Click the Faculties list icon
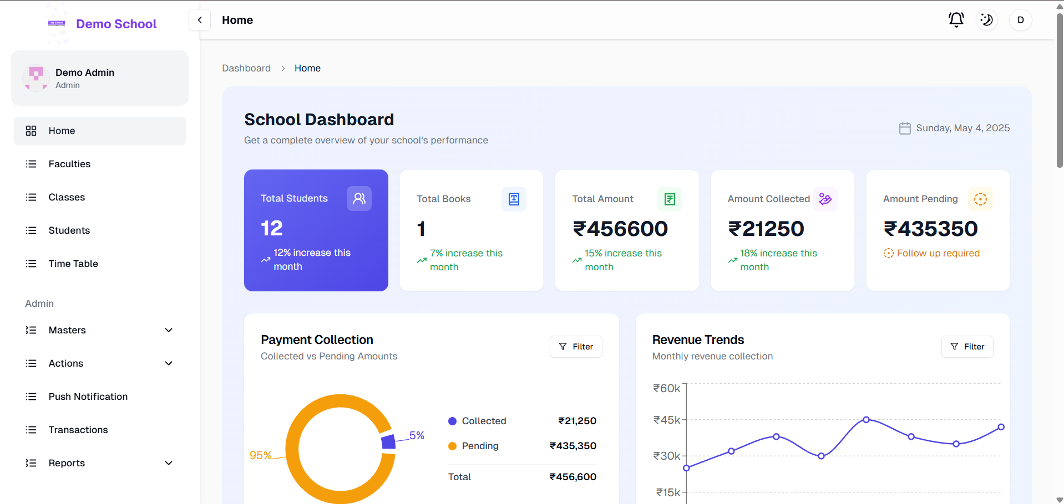The image size is (1064, 504). point(31,164)
